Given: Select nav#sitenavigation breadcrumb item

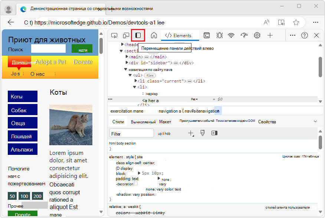Looking at the screenshot, I should 202,111.
